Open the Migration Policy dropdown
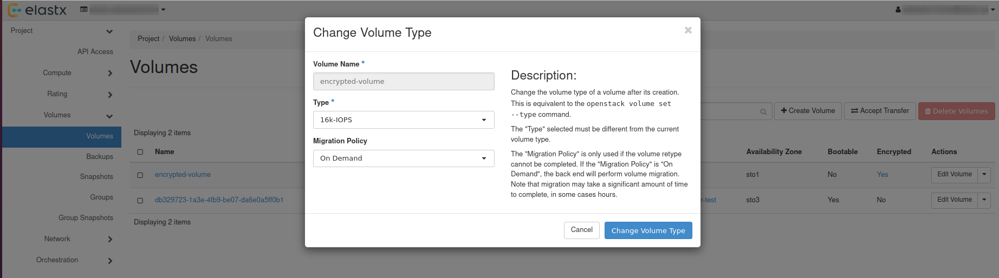 (403, 158)
